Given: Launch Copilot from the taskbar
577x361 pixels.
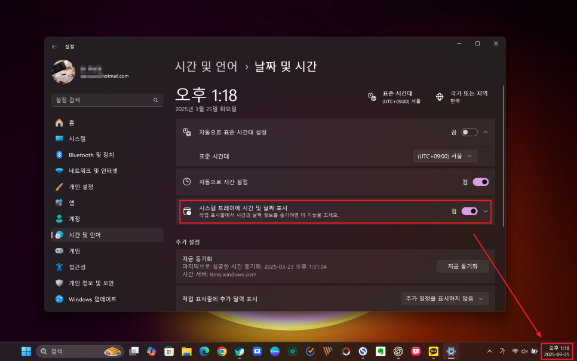Looking at the screenshot, I should [151, 351].
